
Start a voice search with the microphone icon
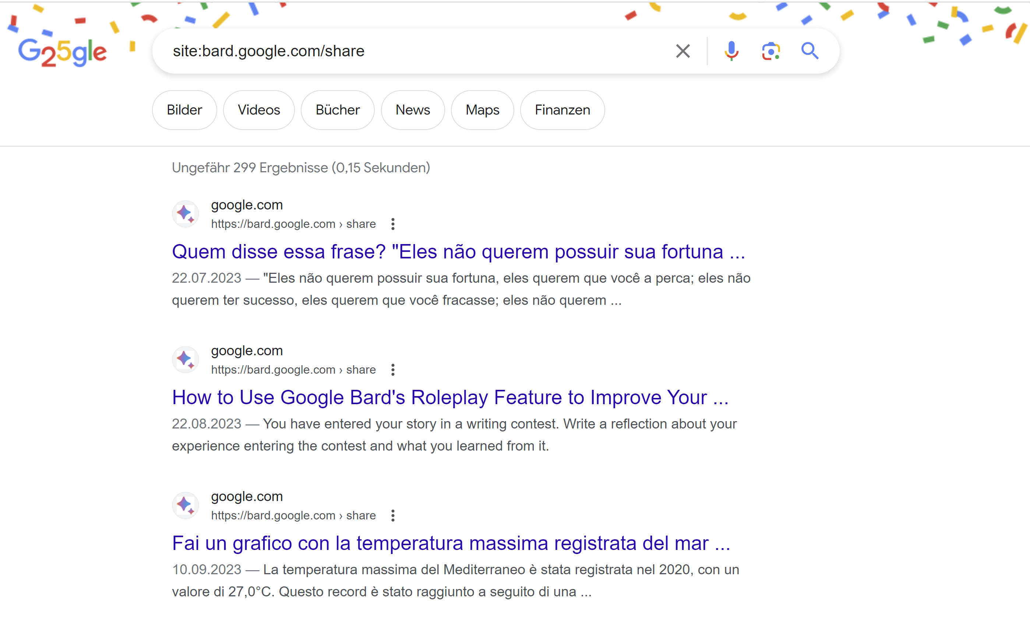pos(731,50)
